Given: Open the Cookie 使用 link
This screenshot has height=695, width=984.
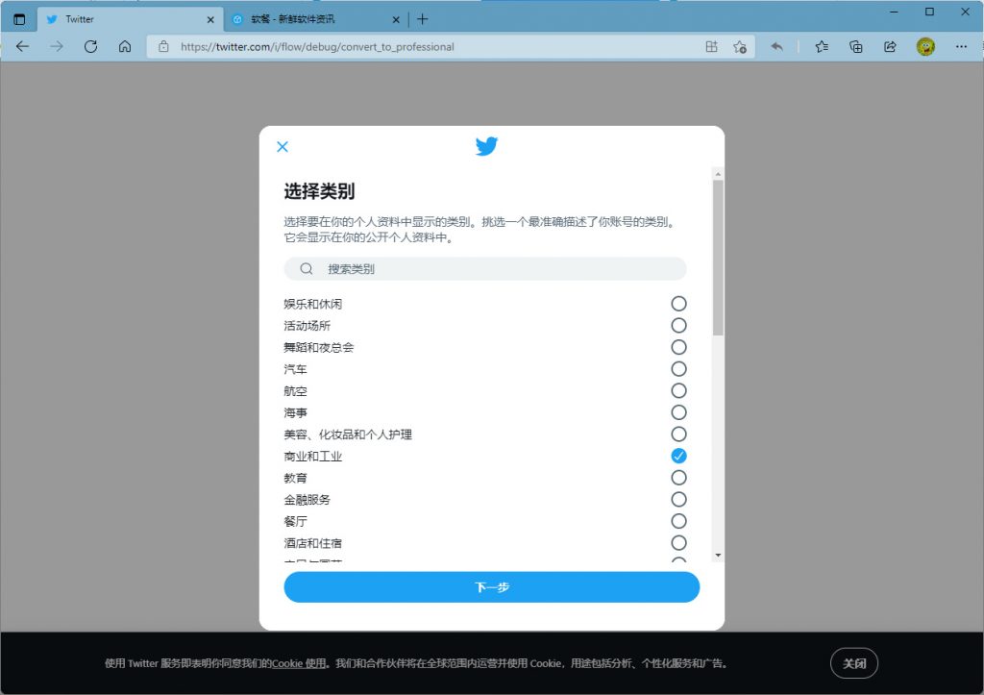Looking at the screenshot, I should [x=299, y=663].
